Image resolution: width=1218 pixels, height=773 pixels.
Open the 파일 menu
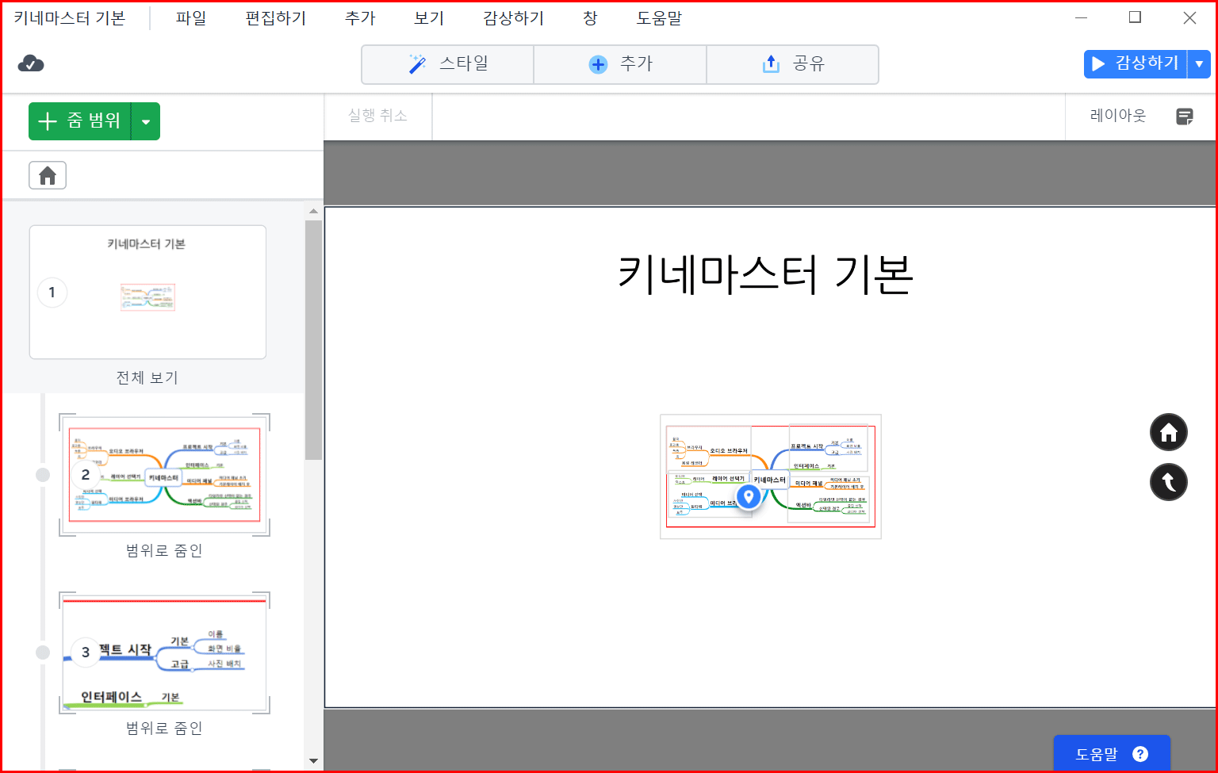coord(191,18)
